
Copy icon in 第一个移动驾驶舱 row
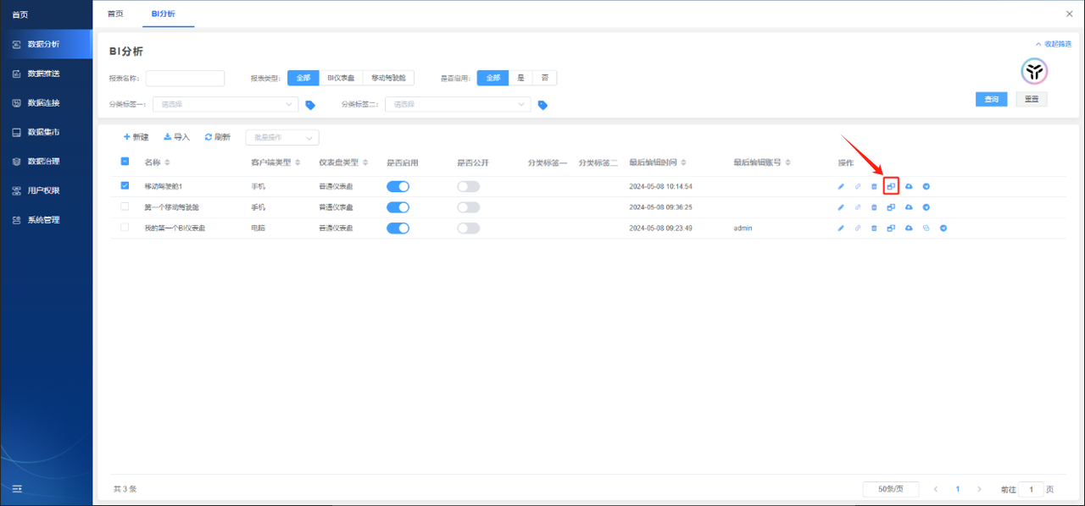(x=891, y=207)
